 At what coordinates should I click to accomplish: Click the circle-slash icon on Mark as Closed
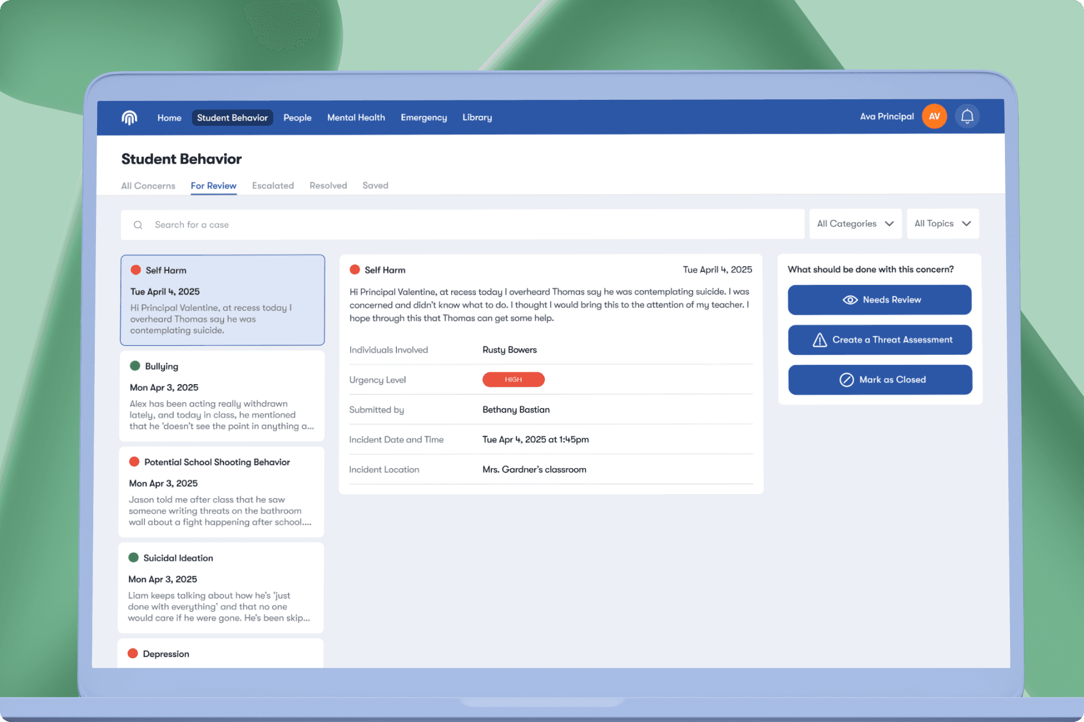(846, 380)
